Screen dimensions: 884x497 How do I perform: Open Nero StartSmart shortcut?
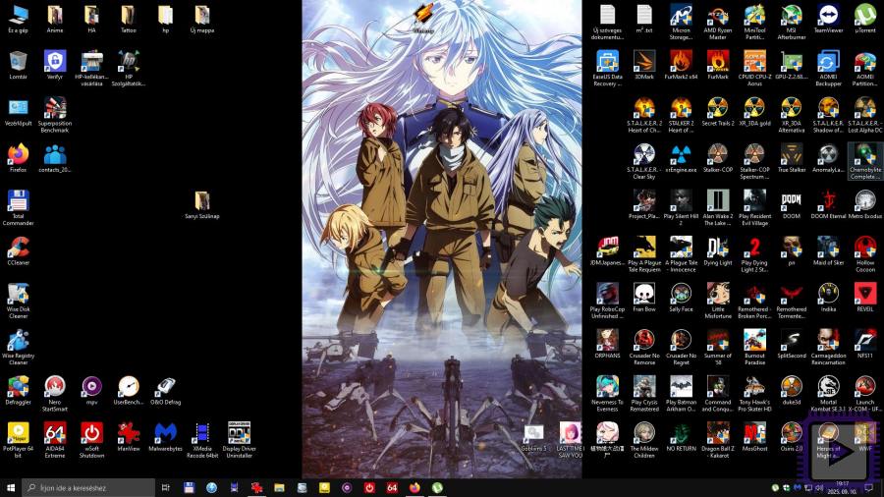click(55, 394)
